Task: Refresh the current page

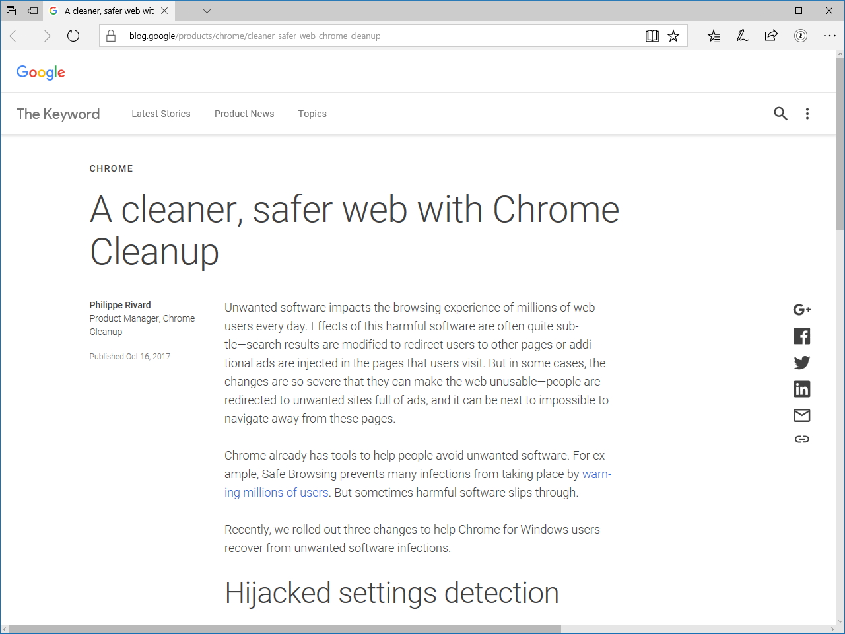Action: click(73, 36)
